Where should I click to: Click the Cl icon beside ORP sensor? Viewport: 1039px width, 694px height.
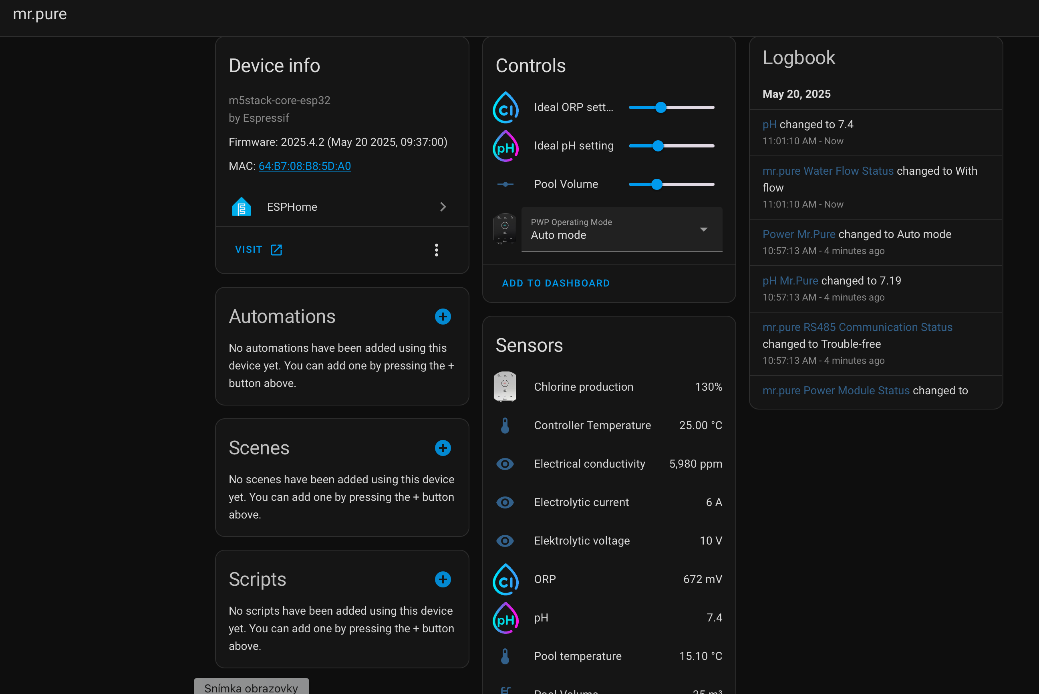(x=505, y=579)
